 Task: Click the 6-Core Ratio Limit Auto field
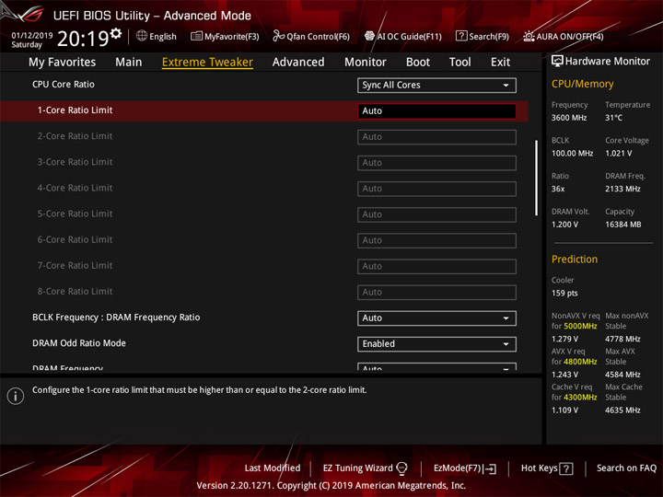(x=436, y=240)
